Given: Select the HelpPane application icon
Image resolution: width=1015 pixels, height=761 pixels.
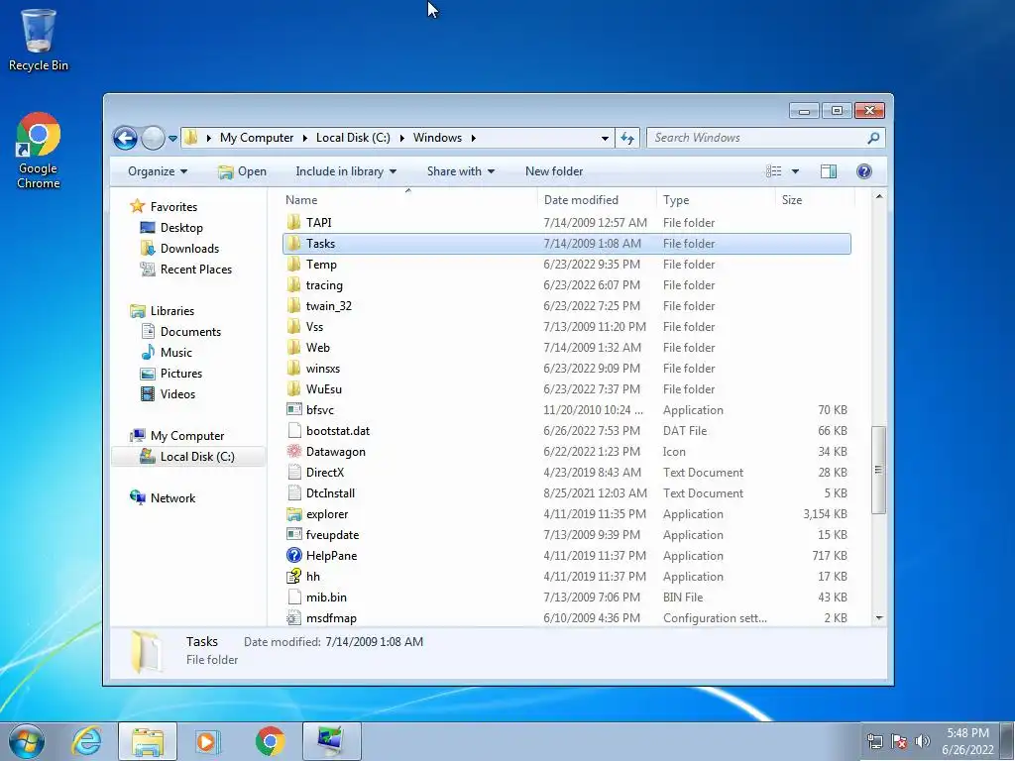Looking at the screenshot, I should tap(293, 555).
